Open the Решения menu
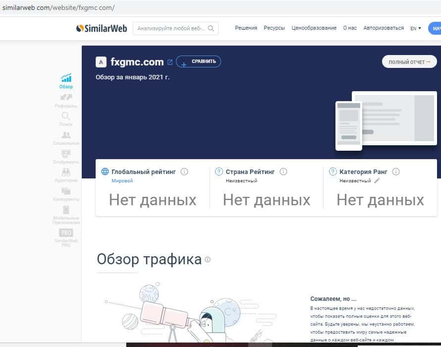Viewport: 441px width, 347px height. pos(246,28)
